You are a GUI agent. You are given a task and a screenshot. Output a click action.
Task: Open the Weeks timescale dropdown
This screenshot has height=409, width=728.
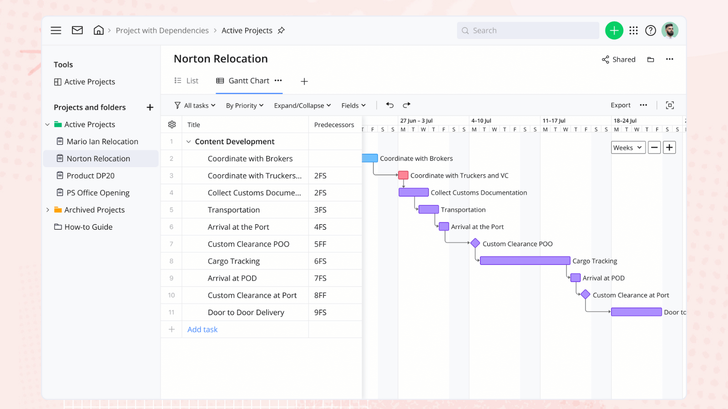628,147
